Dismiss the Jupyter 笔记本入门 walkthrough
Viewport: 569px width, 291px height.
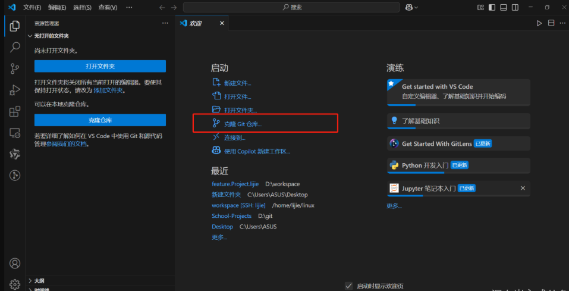(x=523, y=188)
